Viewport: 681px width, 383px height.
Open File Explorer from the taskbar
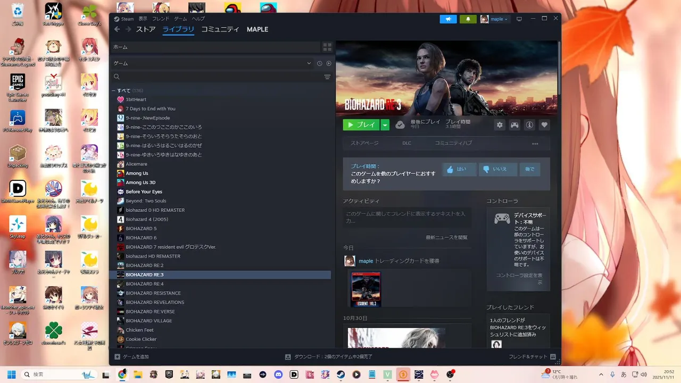tap(138, 374)
